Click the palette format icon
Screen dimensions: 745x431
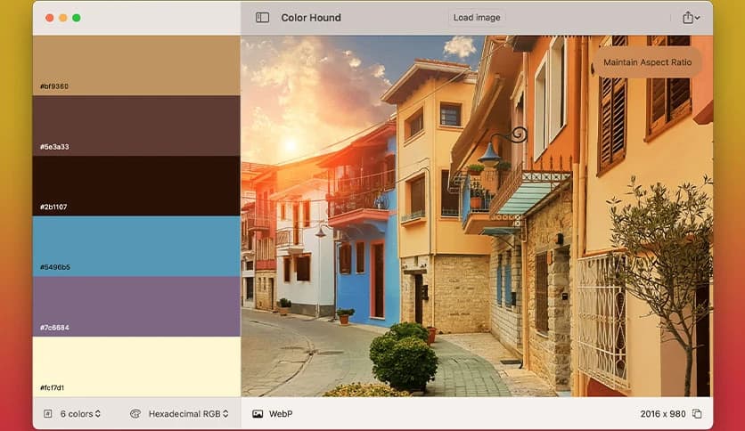tap(135, 414)
